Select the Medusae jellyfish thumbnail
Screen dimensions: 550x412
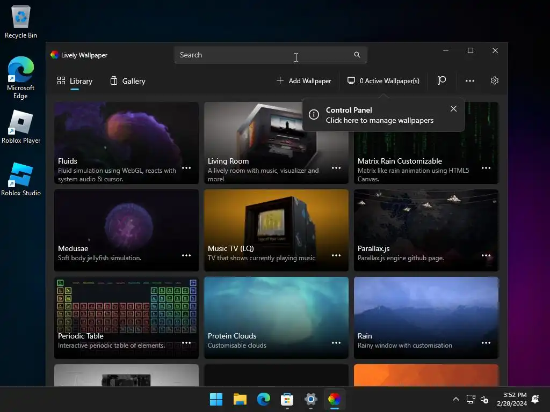[126, 230]
